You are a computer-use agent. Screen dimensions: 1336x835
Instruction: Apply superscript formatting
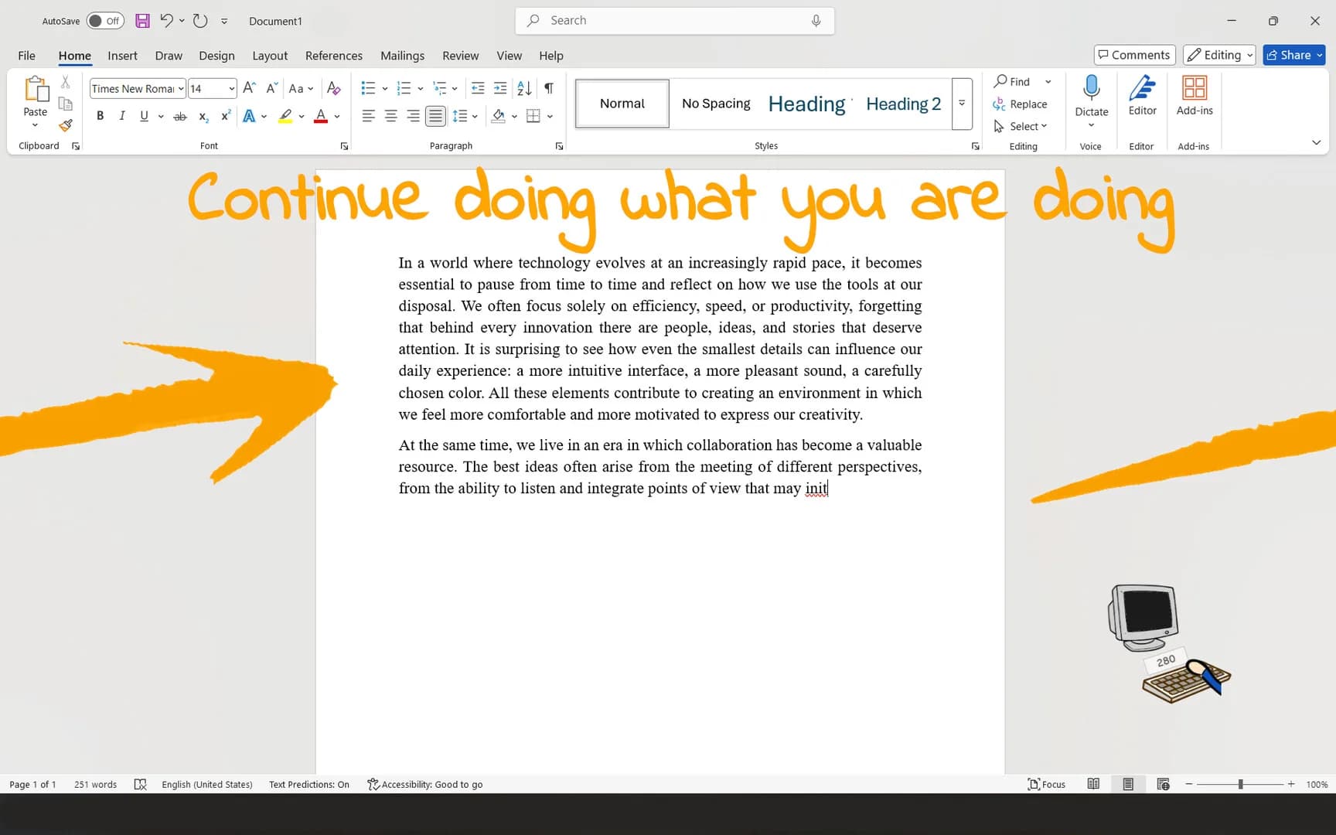point(226,116)
